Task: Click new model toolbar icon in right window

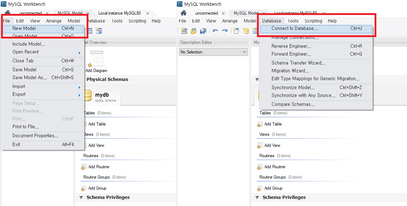Action: [184, 31]
